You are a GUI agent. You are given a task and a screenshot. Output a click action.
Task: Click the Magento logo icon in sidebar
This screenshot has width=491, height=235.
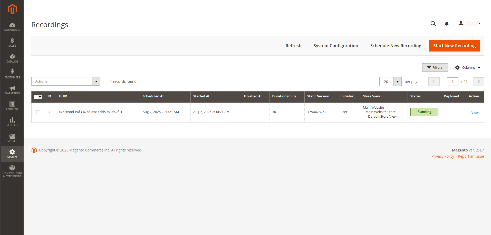tap(12, 9)
